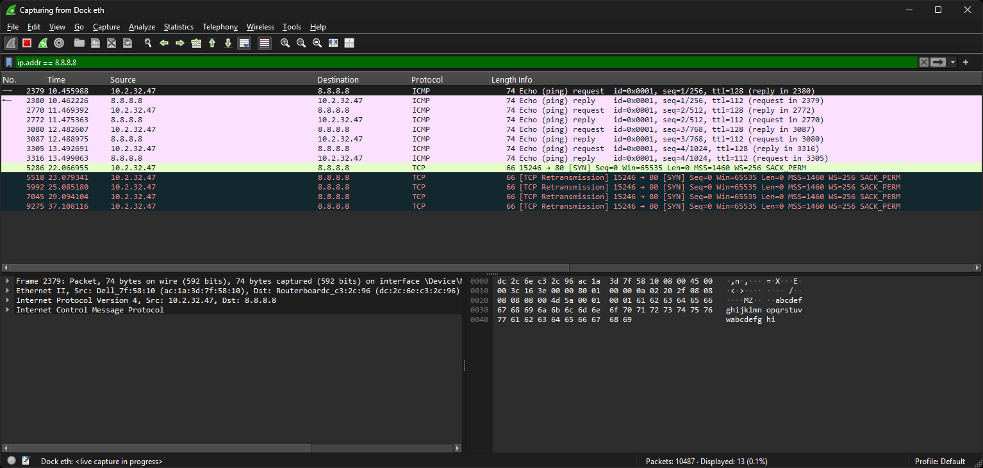Restart the current capture

(43, 43)
